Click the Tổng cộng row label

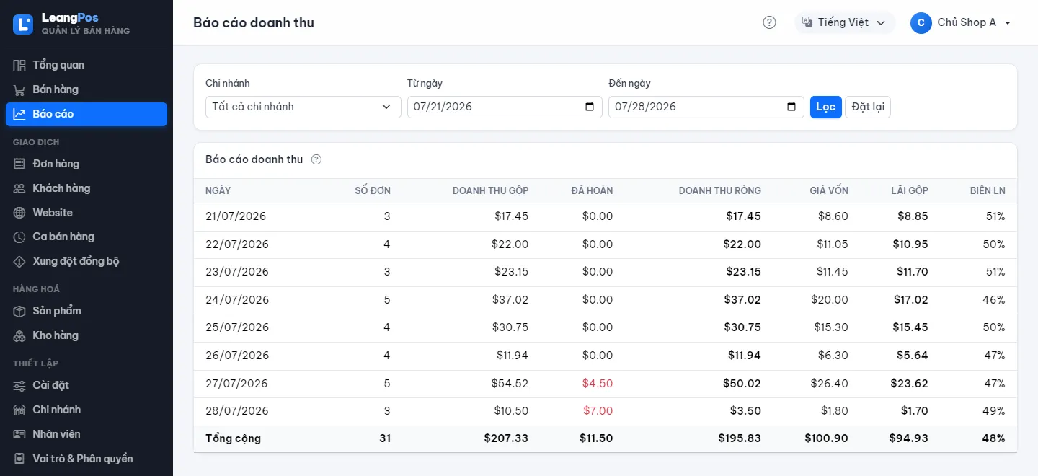pos(233,438)
